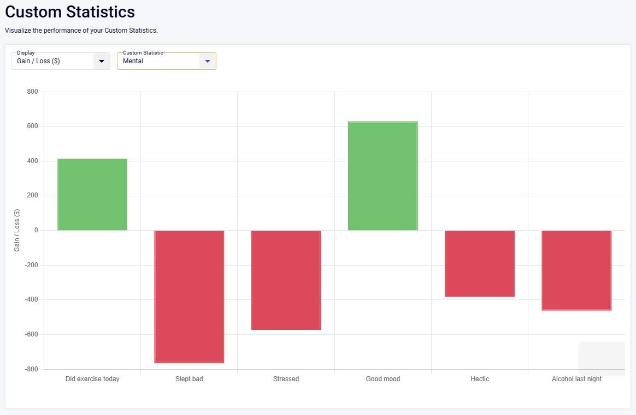Click the Slept bad axis label
Screen dimensions: 636x415
point(189,379)
